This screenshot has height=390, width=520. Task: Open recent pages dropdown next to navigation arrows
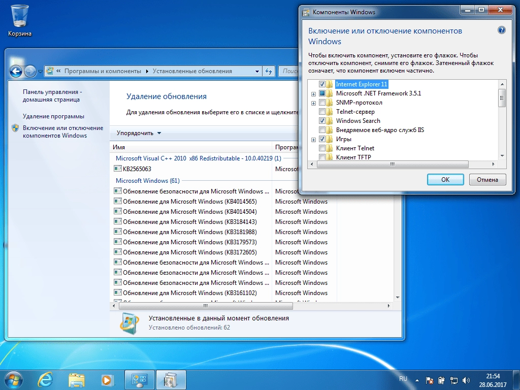tap(40, 71)
